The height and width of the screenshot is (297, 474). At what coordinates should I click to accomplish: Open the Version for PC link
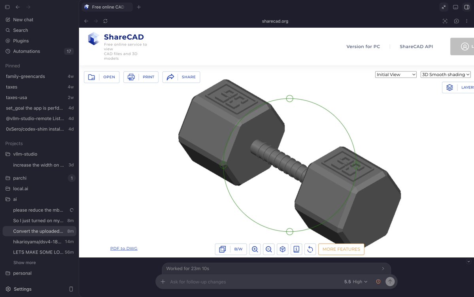tap(363, 47)
